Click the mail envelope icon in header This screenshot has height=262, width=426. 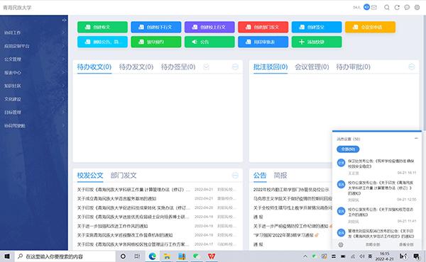(374, 8)
